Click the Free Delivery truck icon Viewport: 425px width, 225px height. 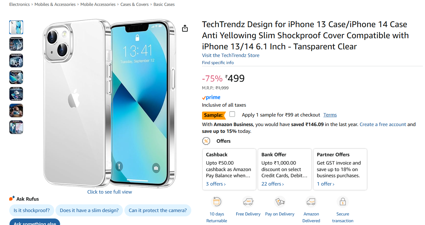[248, 202]
